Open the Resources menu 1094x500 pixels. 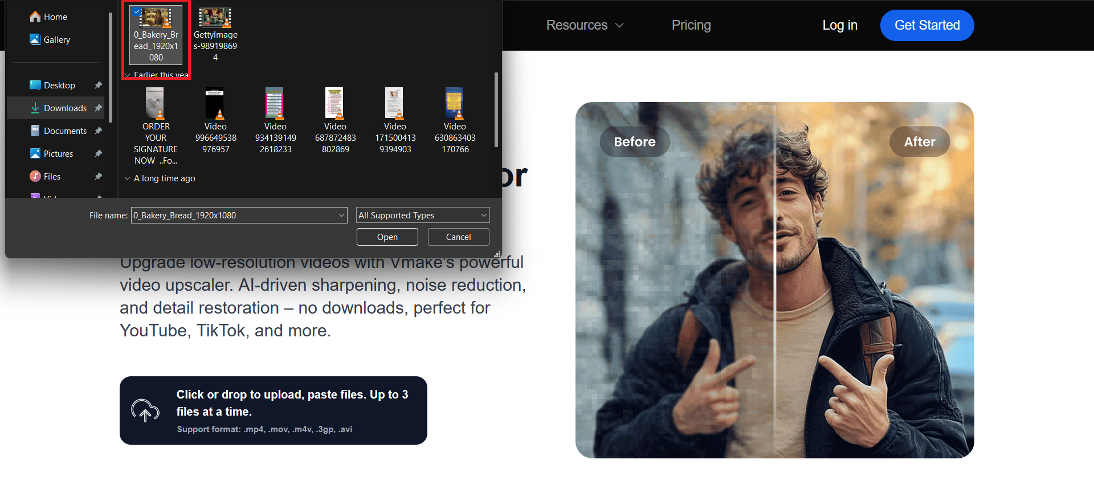coord(585,25)
